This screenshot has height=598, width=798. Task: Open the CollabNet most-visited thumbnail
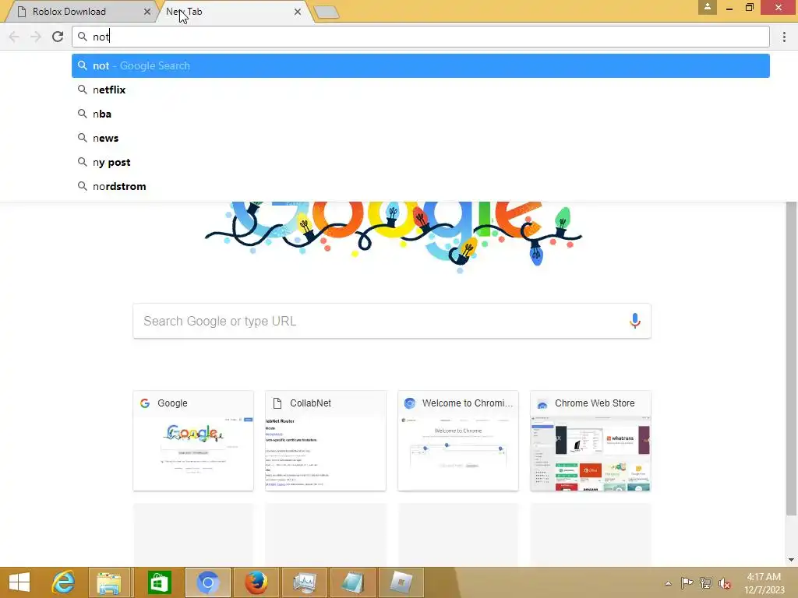326,441
